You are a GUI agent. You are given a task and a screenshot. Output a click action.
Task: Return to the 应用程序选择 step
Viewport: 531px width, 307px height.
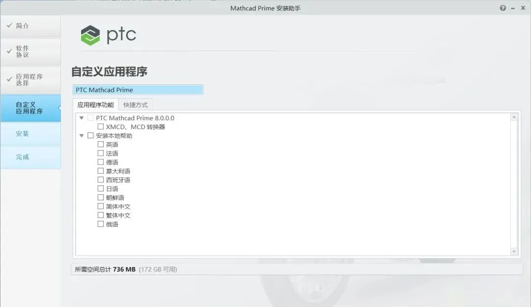31,80
